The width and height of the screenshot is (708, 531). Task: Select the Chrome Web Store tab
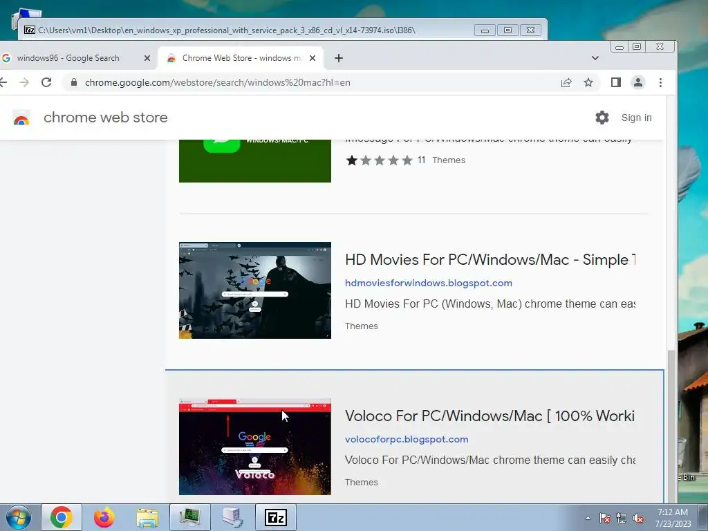point(239,58)
